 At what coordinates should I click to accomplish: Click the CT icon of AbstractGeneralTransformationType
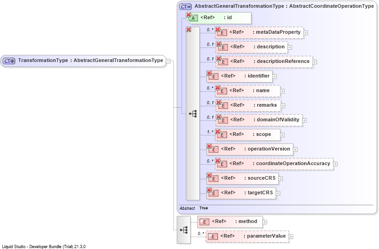pos(185,6)
